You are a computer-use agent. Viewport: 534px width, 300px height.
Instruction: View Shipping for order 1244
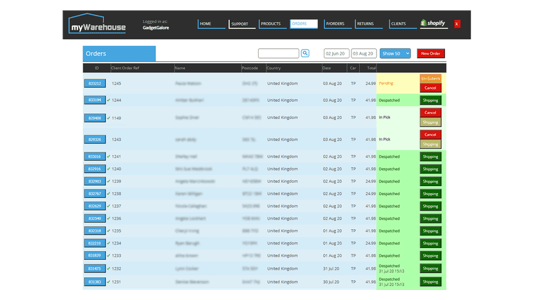pos(430,100)
